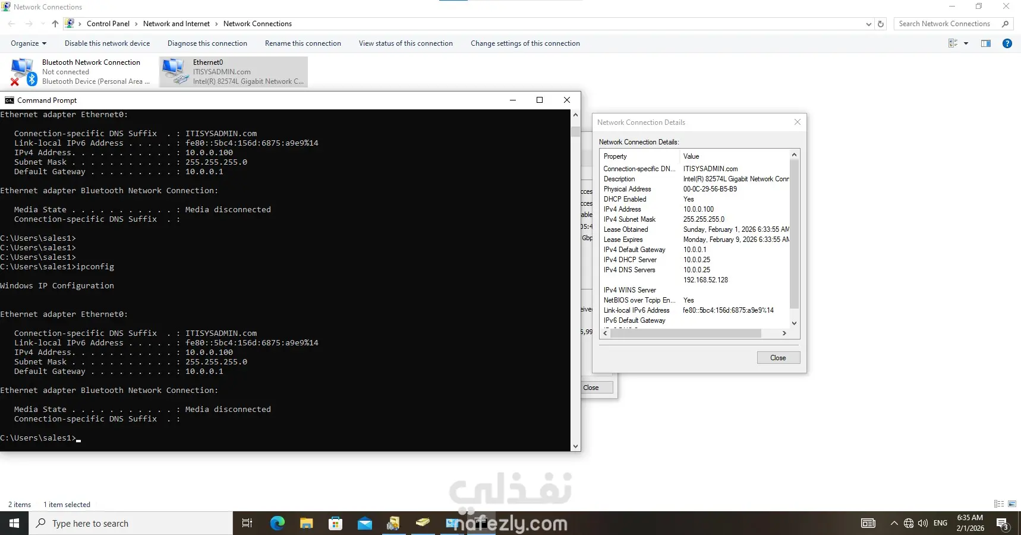1021x535 pixels.
Task: Click Rename this connection
Action: (x=303, y=43)
